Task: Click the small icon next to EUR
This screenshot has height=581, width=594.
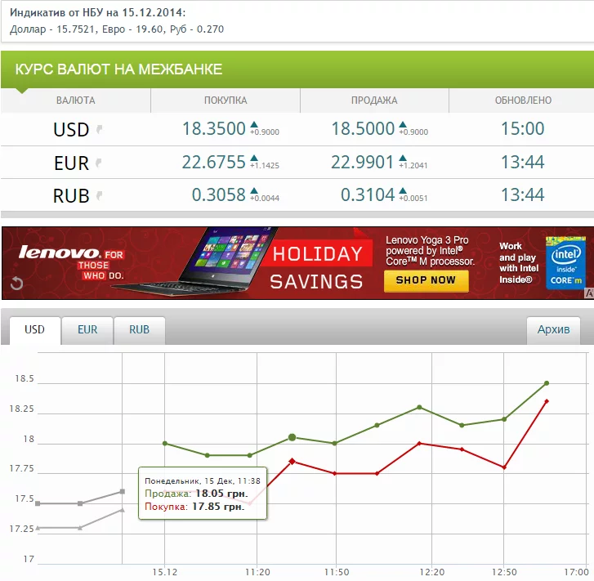Action: 99,163
